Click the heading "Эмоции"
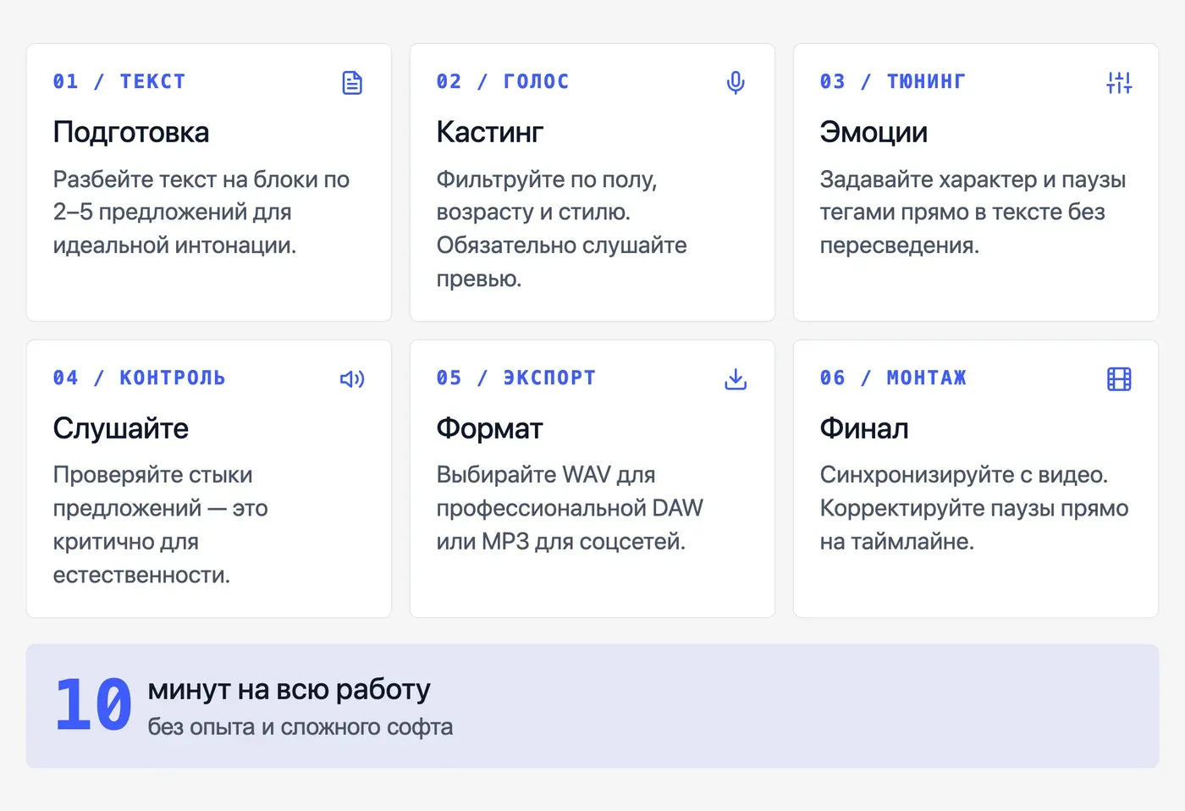 pos(874,132)
